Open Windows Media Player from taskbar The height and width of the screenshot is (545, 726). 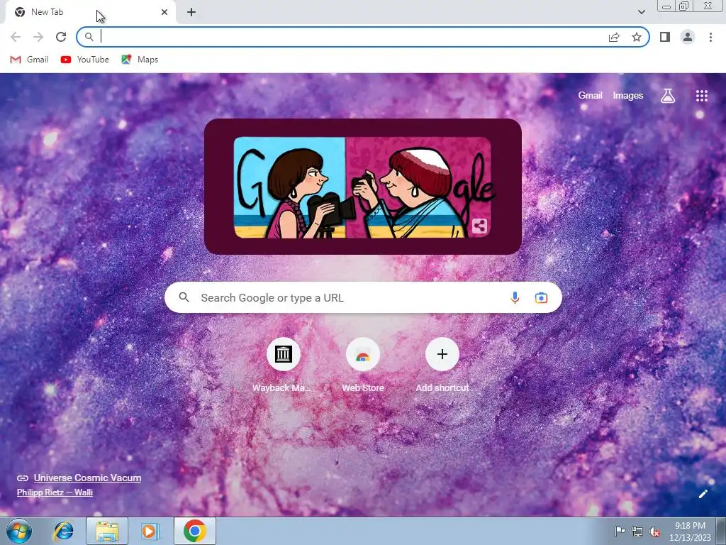150,531
